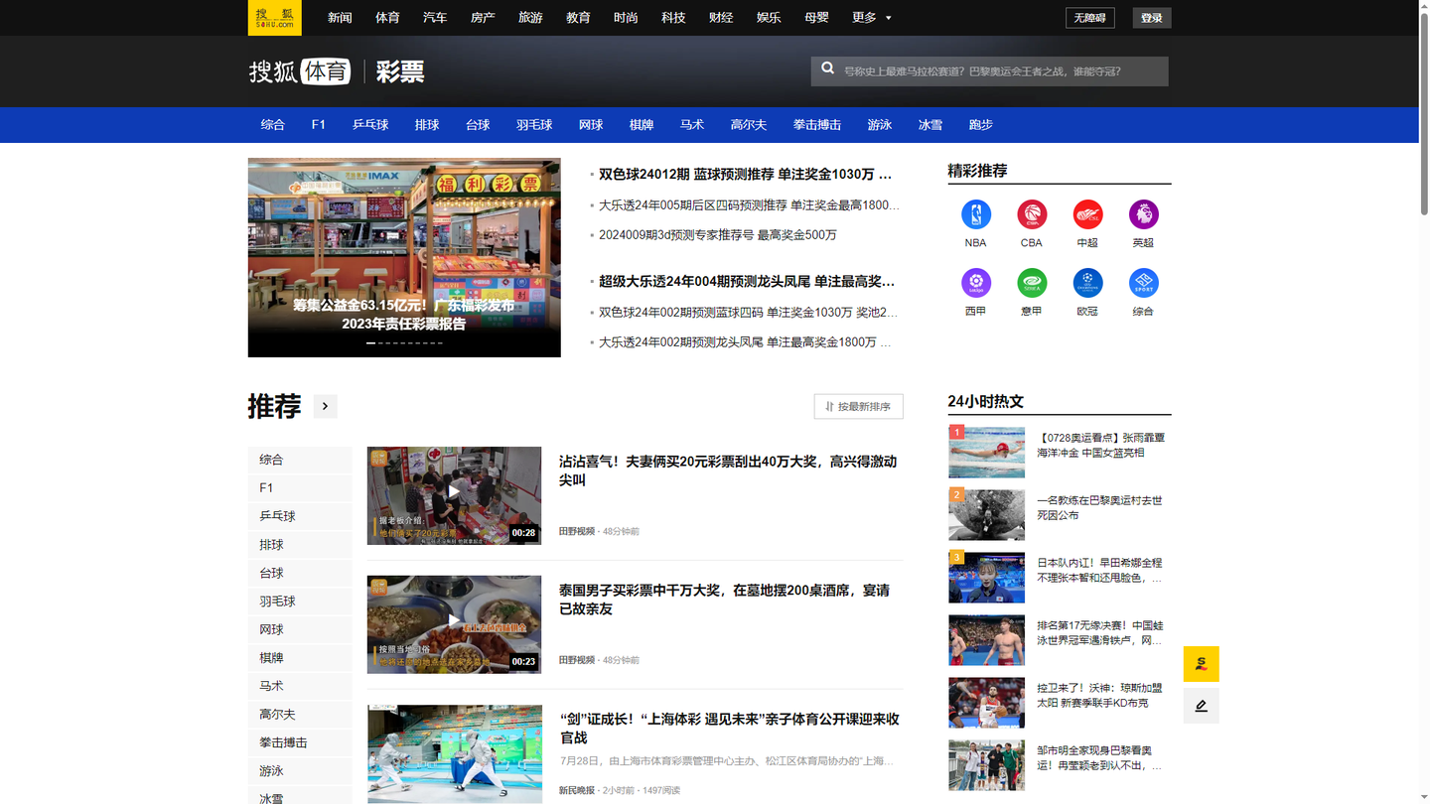Click 按最新排序 sort button
The height and width of the screenshot is (804, 1430).
click(x=858, y=406)
